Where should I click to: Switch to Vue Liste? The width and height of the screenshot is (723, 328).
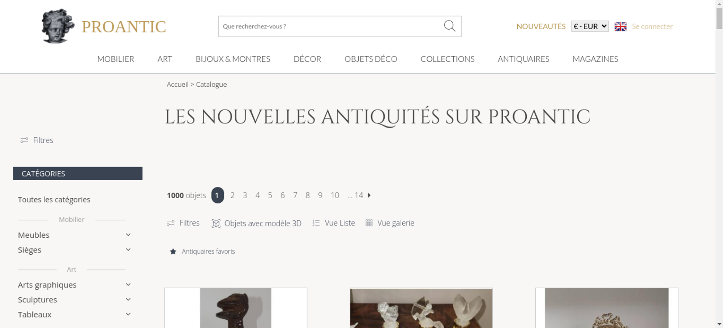334,223
